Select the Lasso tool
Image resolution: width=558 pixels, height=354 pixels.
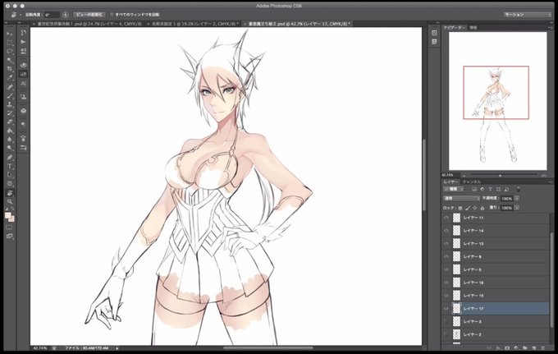click(x=10, y=51)
